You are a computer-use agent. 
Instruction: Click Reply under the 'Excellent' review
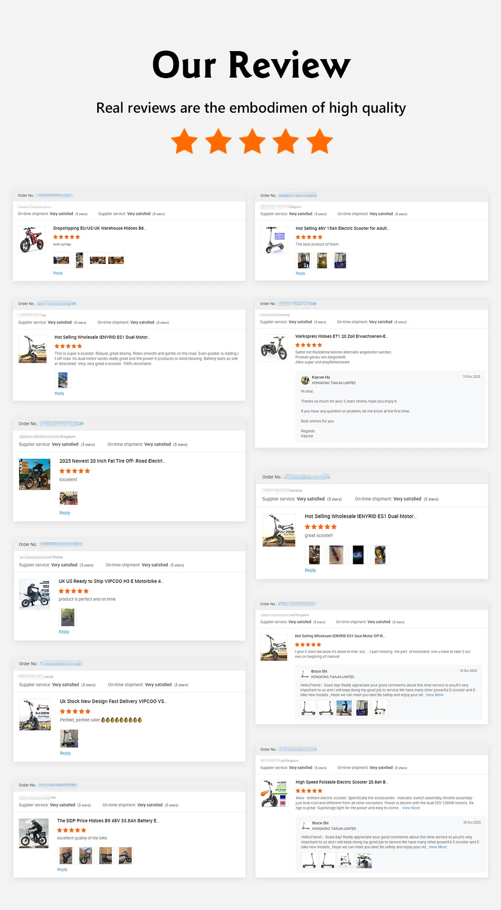pyautogui.click(x=65, y=513)
